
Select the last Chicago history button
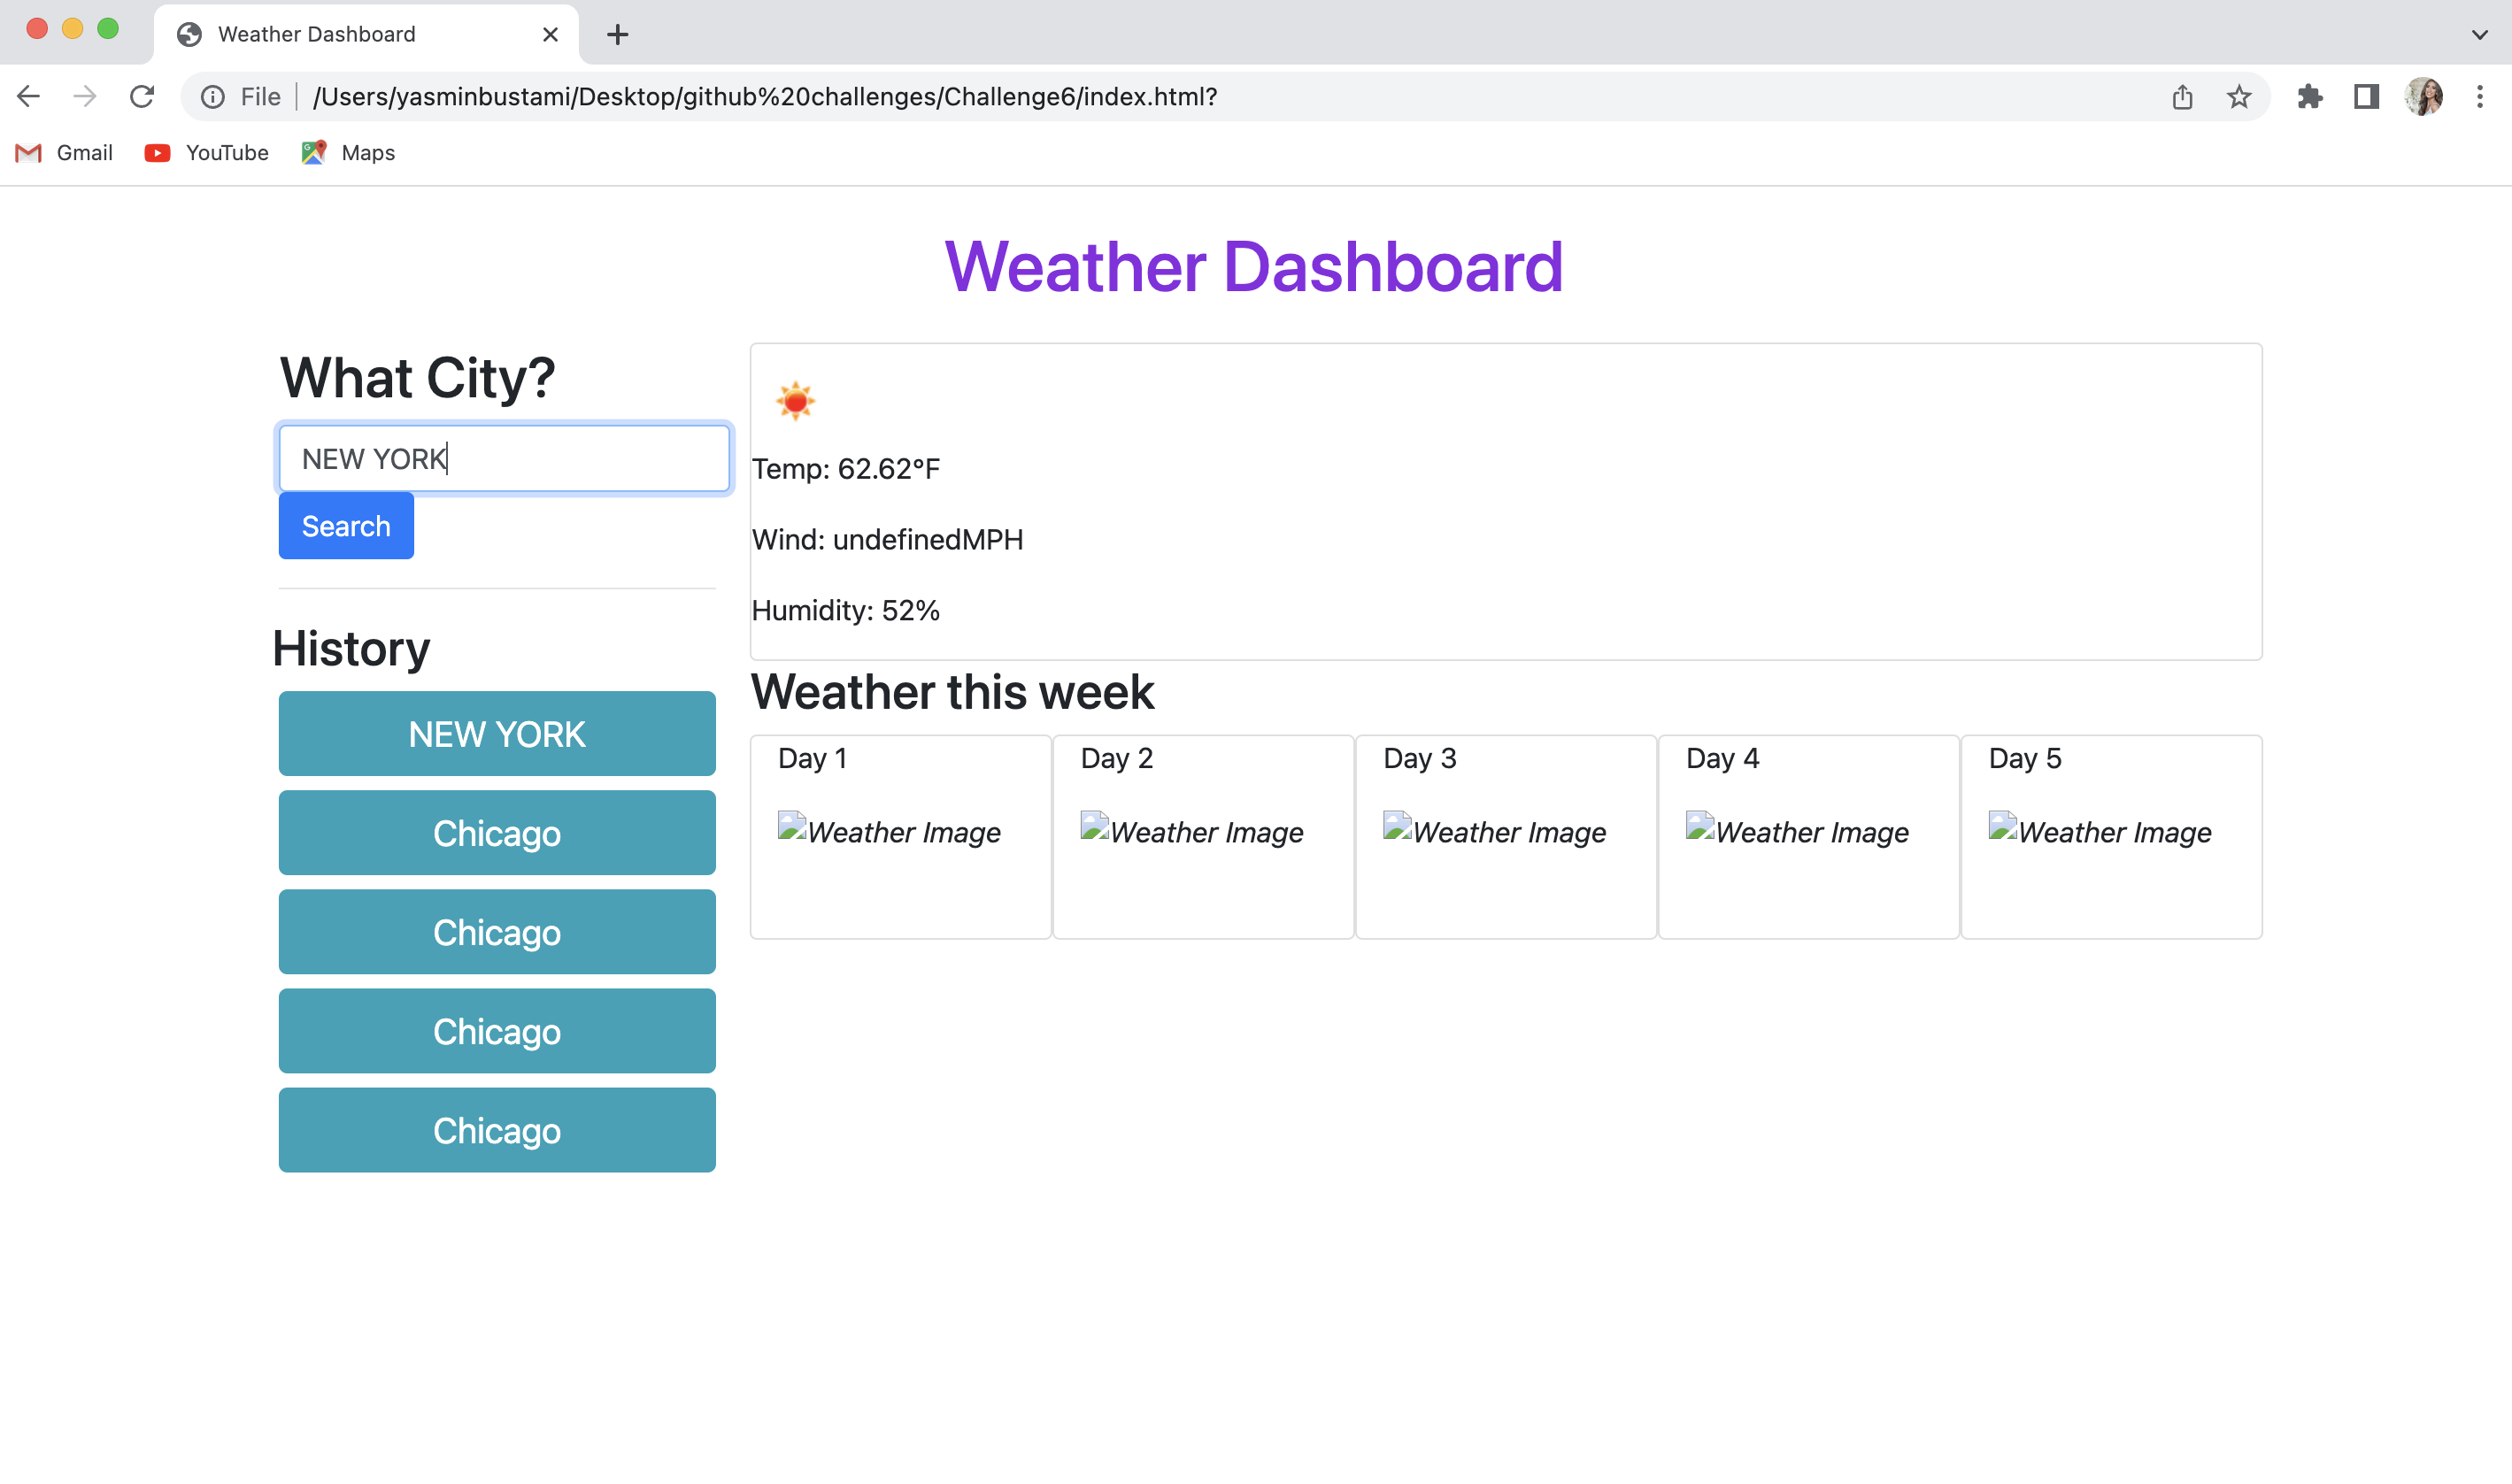point(497,1131)
